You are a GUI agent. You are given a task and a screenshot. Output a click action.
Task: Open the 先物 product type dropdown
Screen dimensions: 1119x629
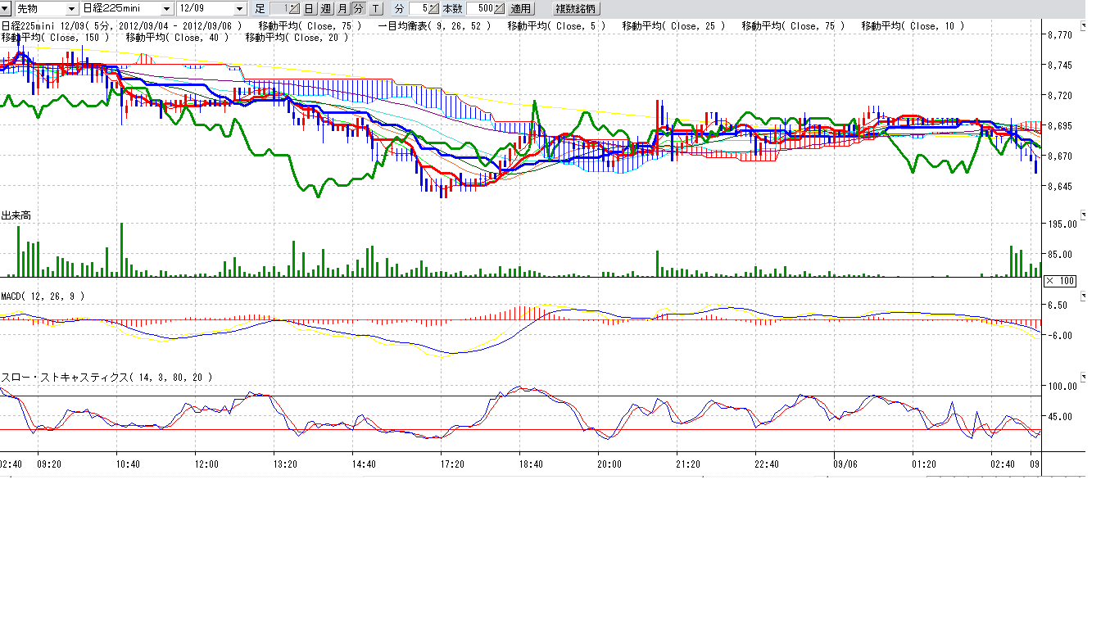point(72,8)
